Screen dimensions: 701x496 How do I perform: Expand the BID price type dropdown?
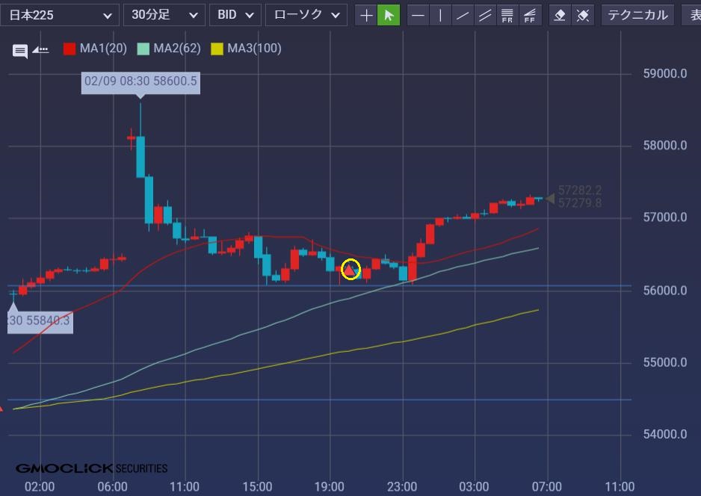click(235, 15)
